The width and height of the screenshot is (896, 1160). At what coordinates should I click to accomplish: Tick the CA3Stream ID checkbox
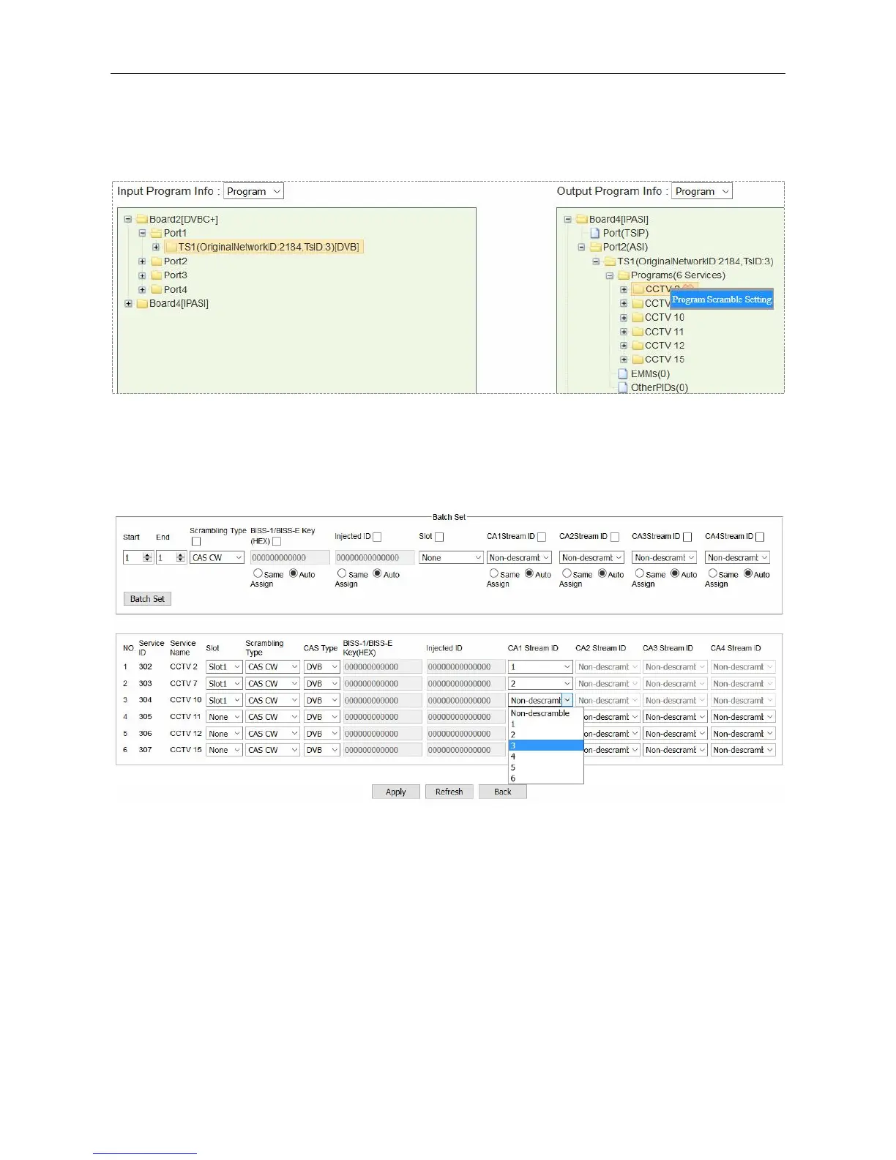[x=687, y=537]
